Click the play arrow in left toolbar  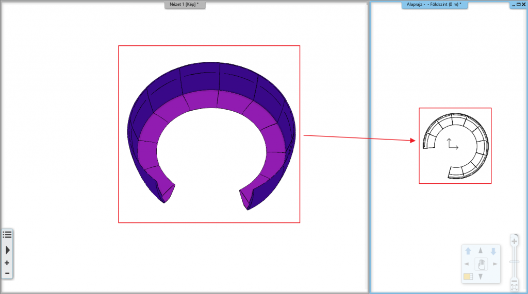[x=7, y=250]
